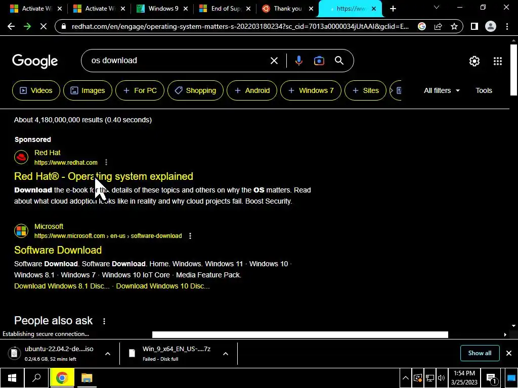
Task: Open Windows taskbar search
Action: 36,378
